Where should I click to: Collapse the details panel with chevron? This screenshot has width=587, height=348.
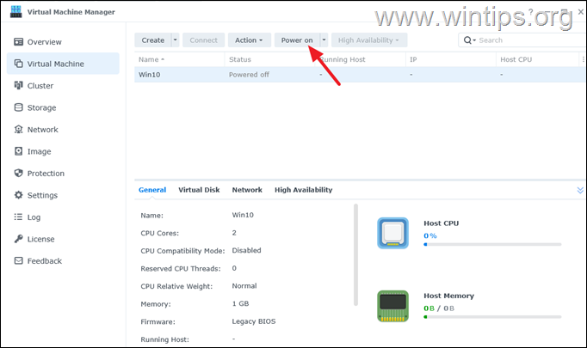pyautogui.click(x=579, y=190)
